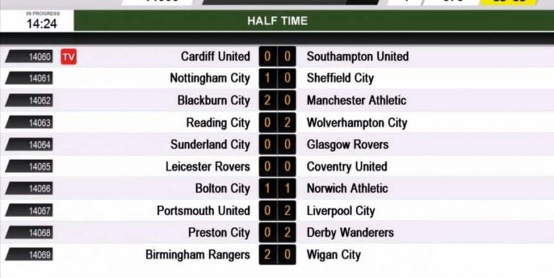Select the Sunderland City vs Glasgow Rovers row
554x278 pixels.
pos(277,145)
